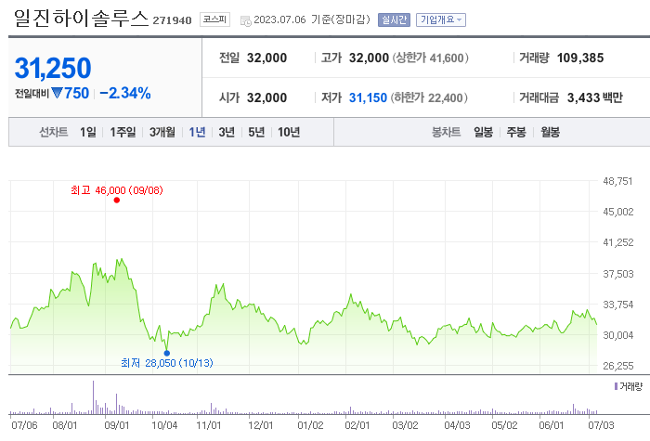Switch to the 3개월 chart range
The width and height of the screenshot is (650, 441).
pyautogui.click(x=162, y=132)
